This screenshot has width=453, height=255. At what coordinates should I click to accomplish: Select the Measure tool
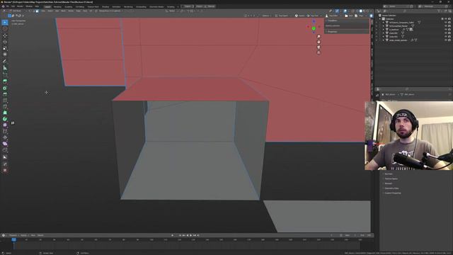tap(5, 68)
